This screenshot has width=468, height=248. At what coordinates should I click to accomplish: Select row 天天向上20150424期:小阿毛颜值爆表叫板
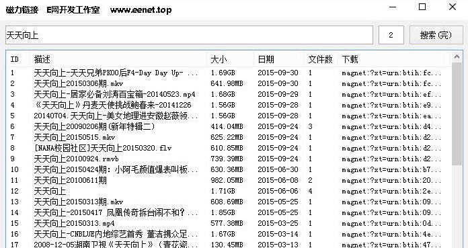click(229, 169)
